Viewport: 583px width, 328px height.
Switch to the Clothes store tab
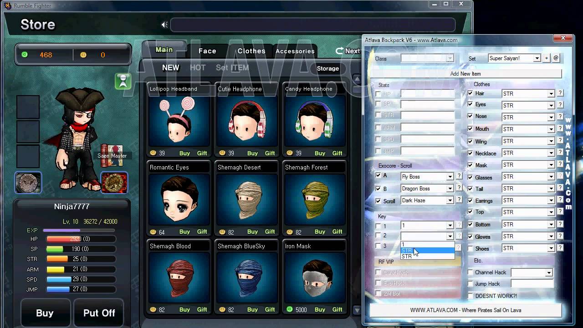(x=251, y=51)
